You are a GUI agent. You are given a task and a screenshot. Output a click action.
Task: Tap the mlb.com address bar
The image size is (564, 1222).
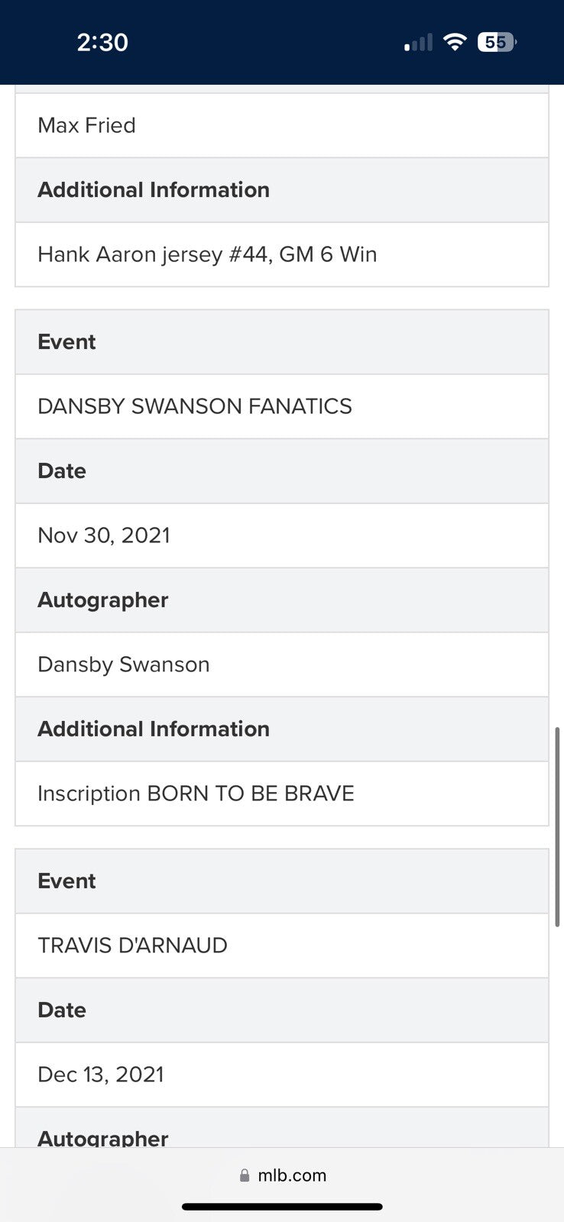pyautogui.click(x=283, y=1175)
